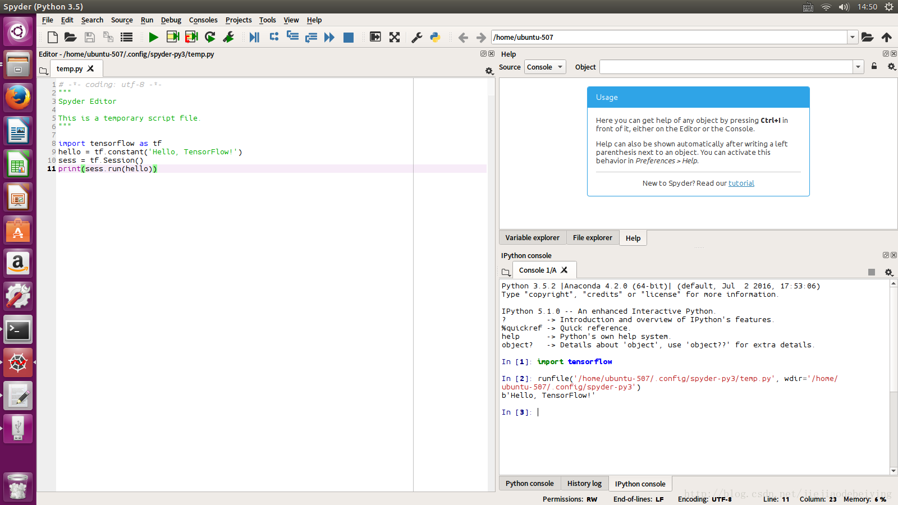Open system volume indicator
The image size is (898, 505).
[x=844, y=7]
